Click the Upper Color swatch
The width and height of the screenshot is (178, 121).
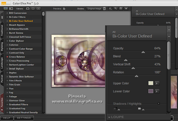151,83
